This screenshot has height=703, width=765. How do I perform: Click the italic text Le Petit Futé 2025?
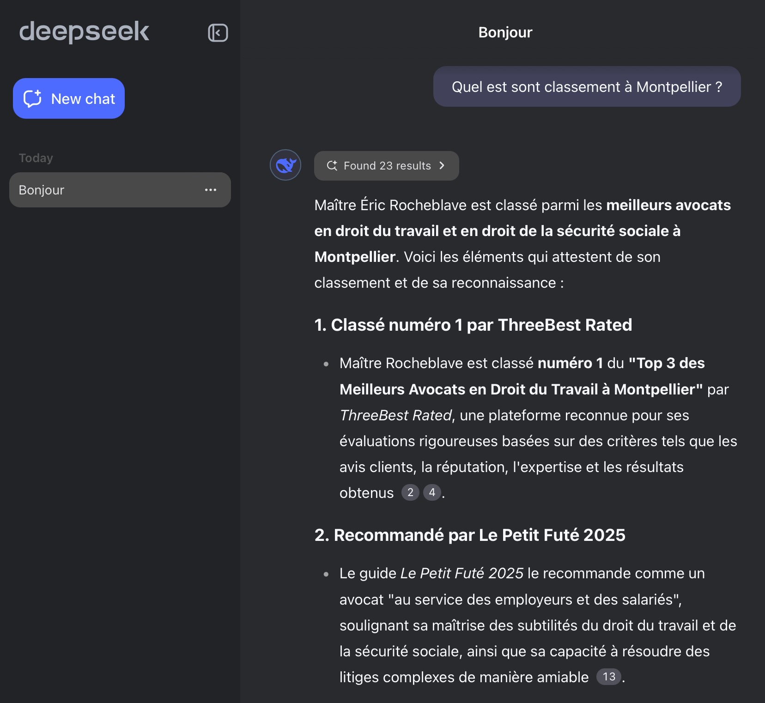pos(462,573)
